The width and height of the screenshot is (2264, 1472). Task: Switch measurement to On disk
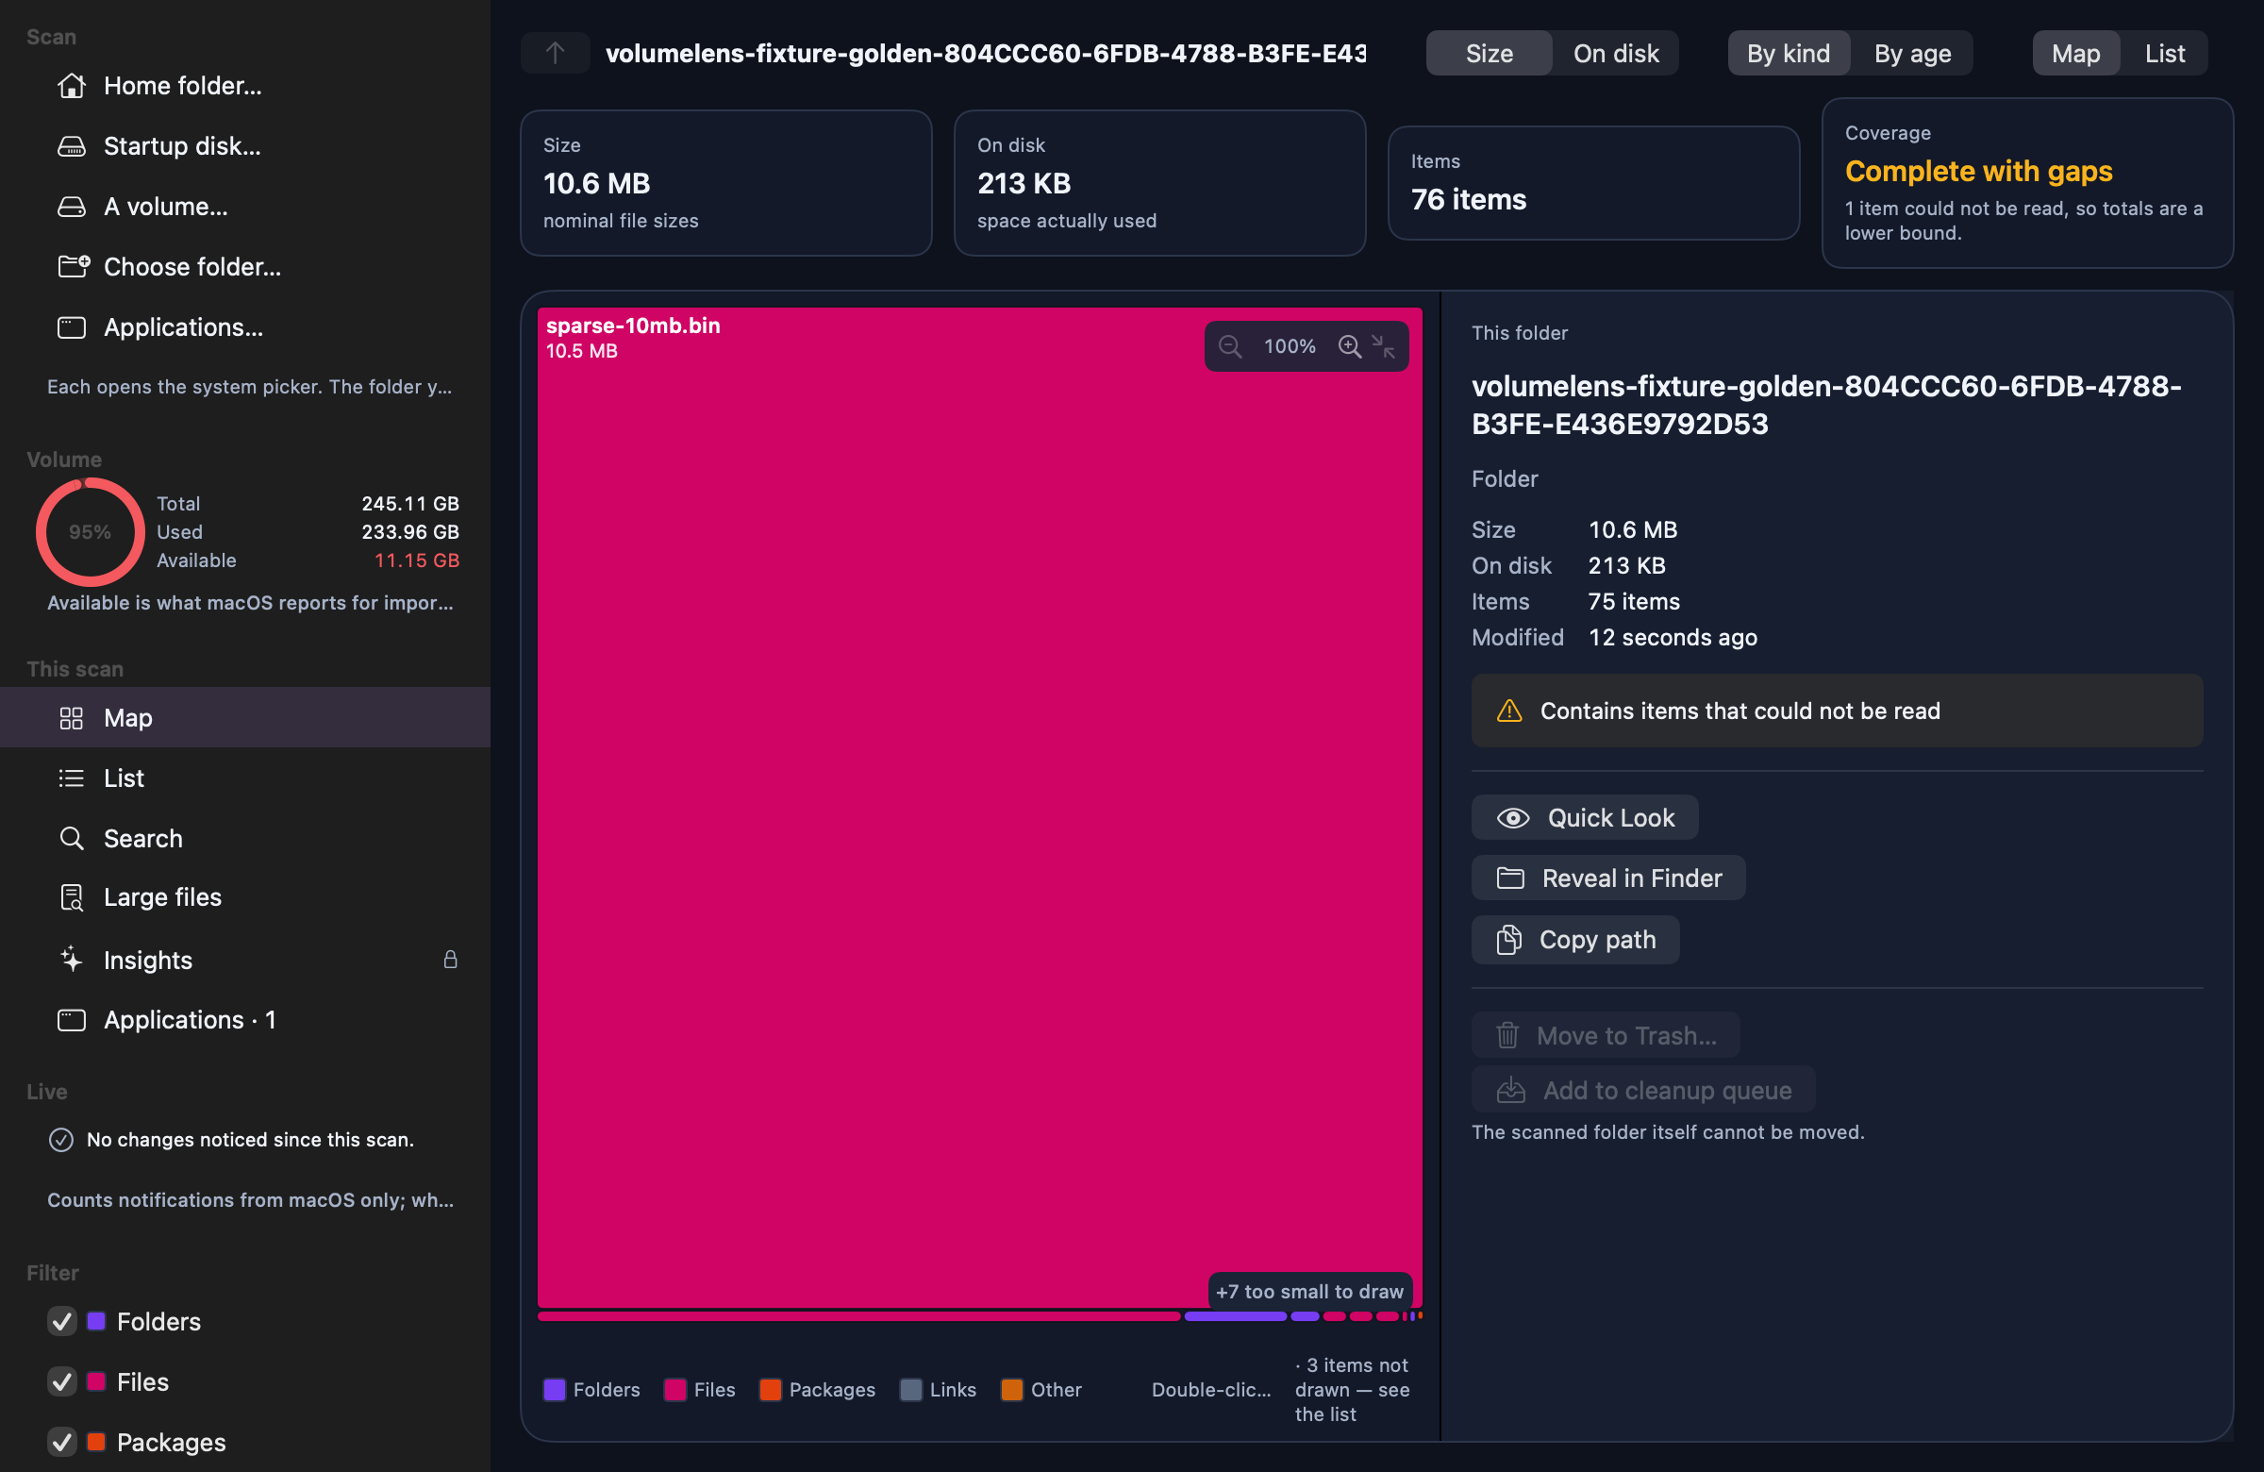pyautogui.click(x=1615, y=53)
